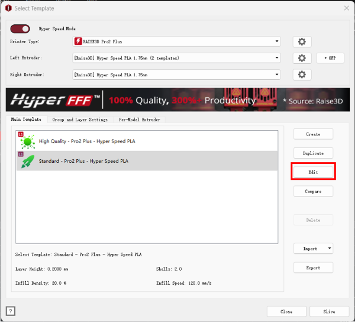Screen dimensions: 355x322
Task: Click the HyperFFF banner image
Action: [177, 100]
